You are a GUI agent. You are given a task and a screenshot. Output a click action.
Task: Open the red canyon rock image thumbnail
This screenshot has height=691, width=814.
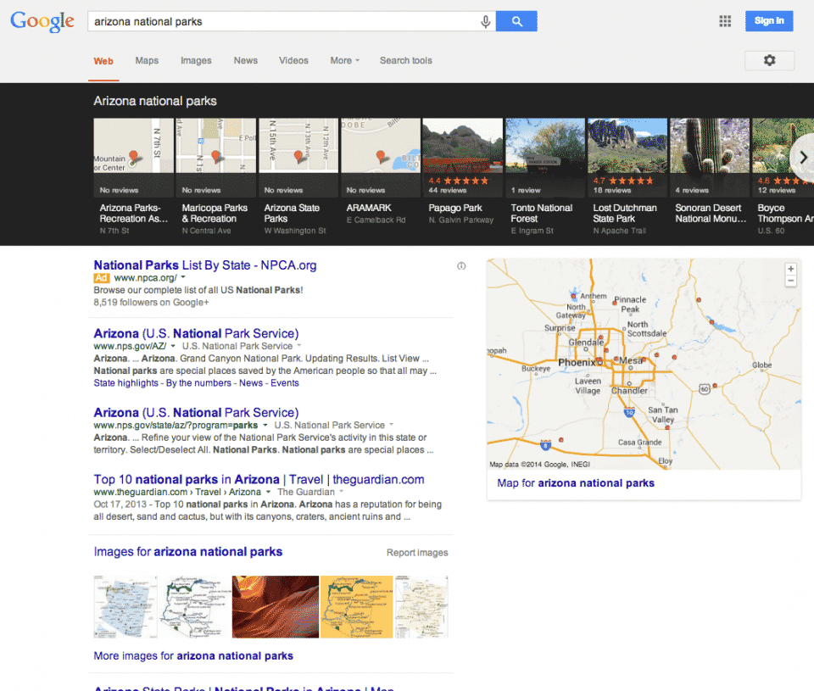click(x=275, y=607)
